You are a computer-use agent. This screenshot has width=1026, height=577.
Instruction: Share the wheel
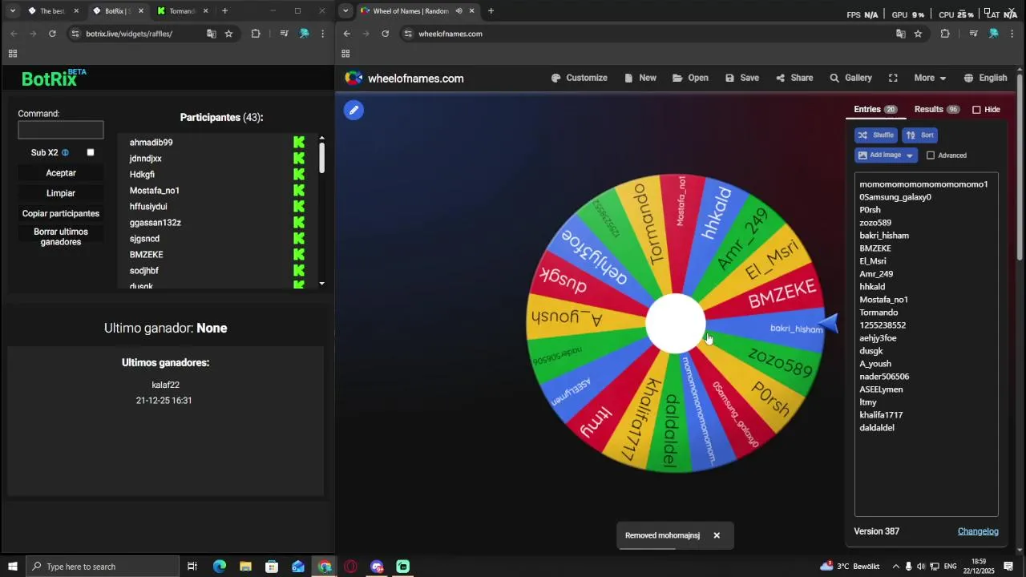794,78
